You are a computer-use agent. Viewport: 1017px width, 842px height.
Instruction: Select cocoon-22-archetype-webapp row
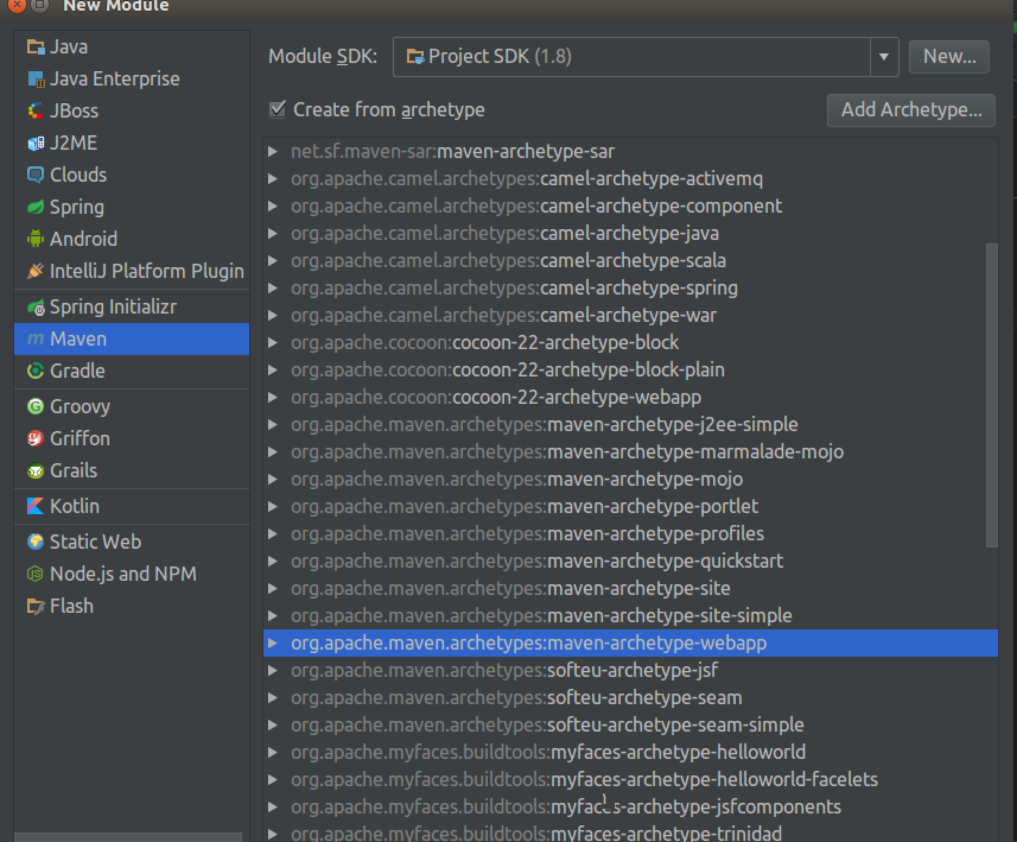coord(630,397)
